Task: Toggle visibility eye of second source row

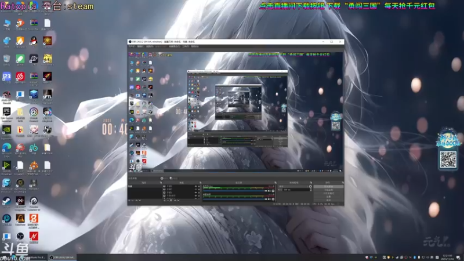Action: point(195,190)
